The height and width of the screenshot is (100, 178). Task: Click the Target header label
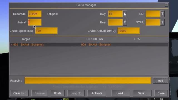[x=26, y=39]
